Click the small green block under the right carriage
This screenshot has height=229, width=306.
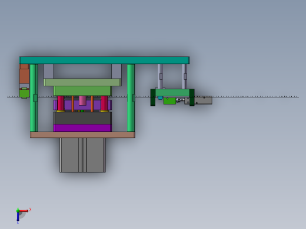169,101
